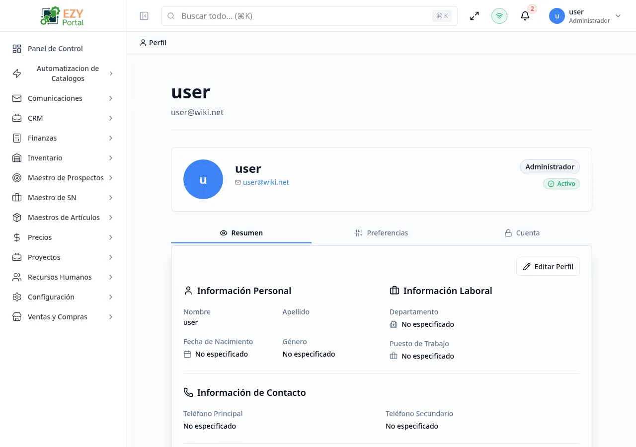Click the gear icon for Configuración
The image size is (636, 447).
(17, 297)
